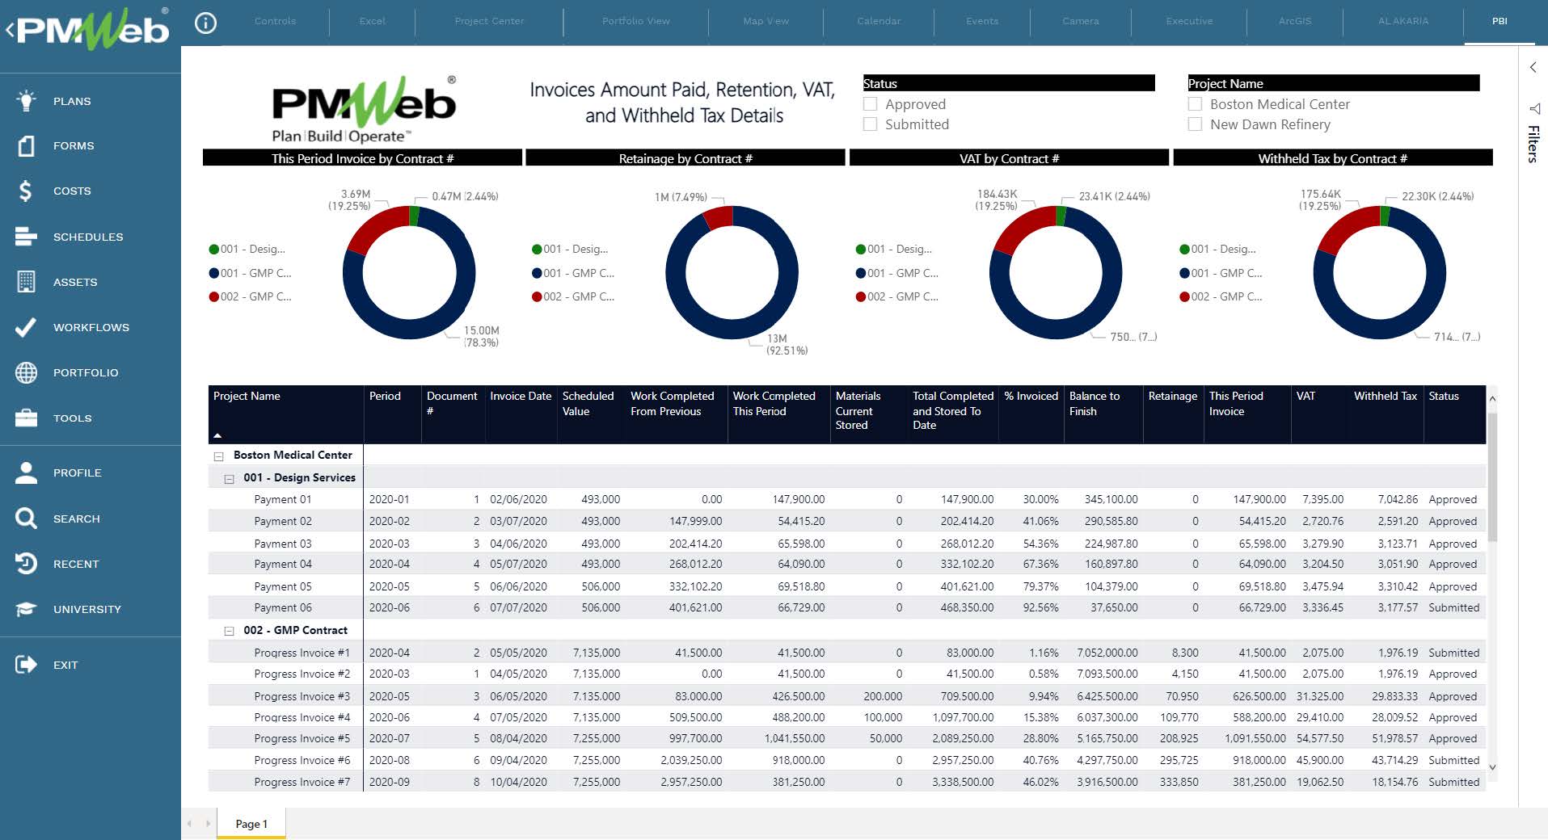Click the Progress Invoice #7 row label

pyautogui.click(x=302, y=782)
